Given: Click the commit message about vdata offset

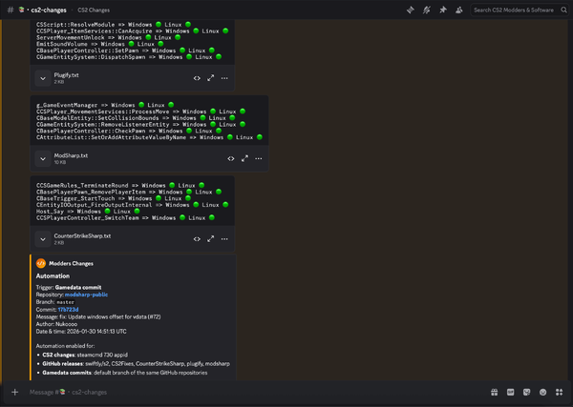Looking at the screenshot, I should click(98, 316).
